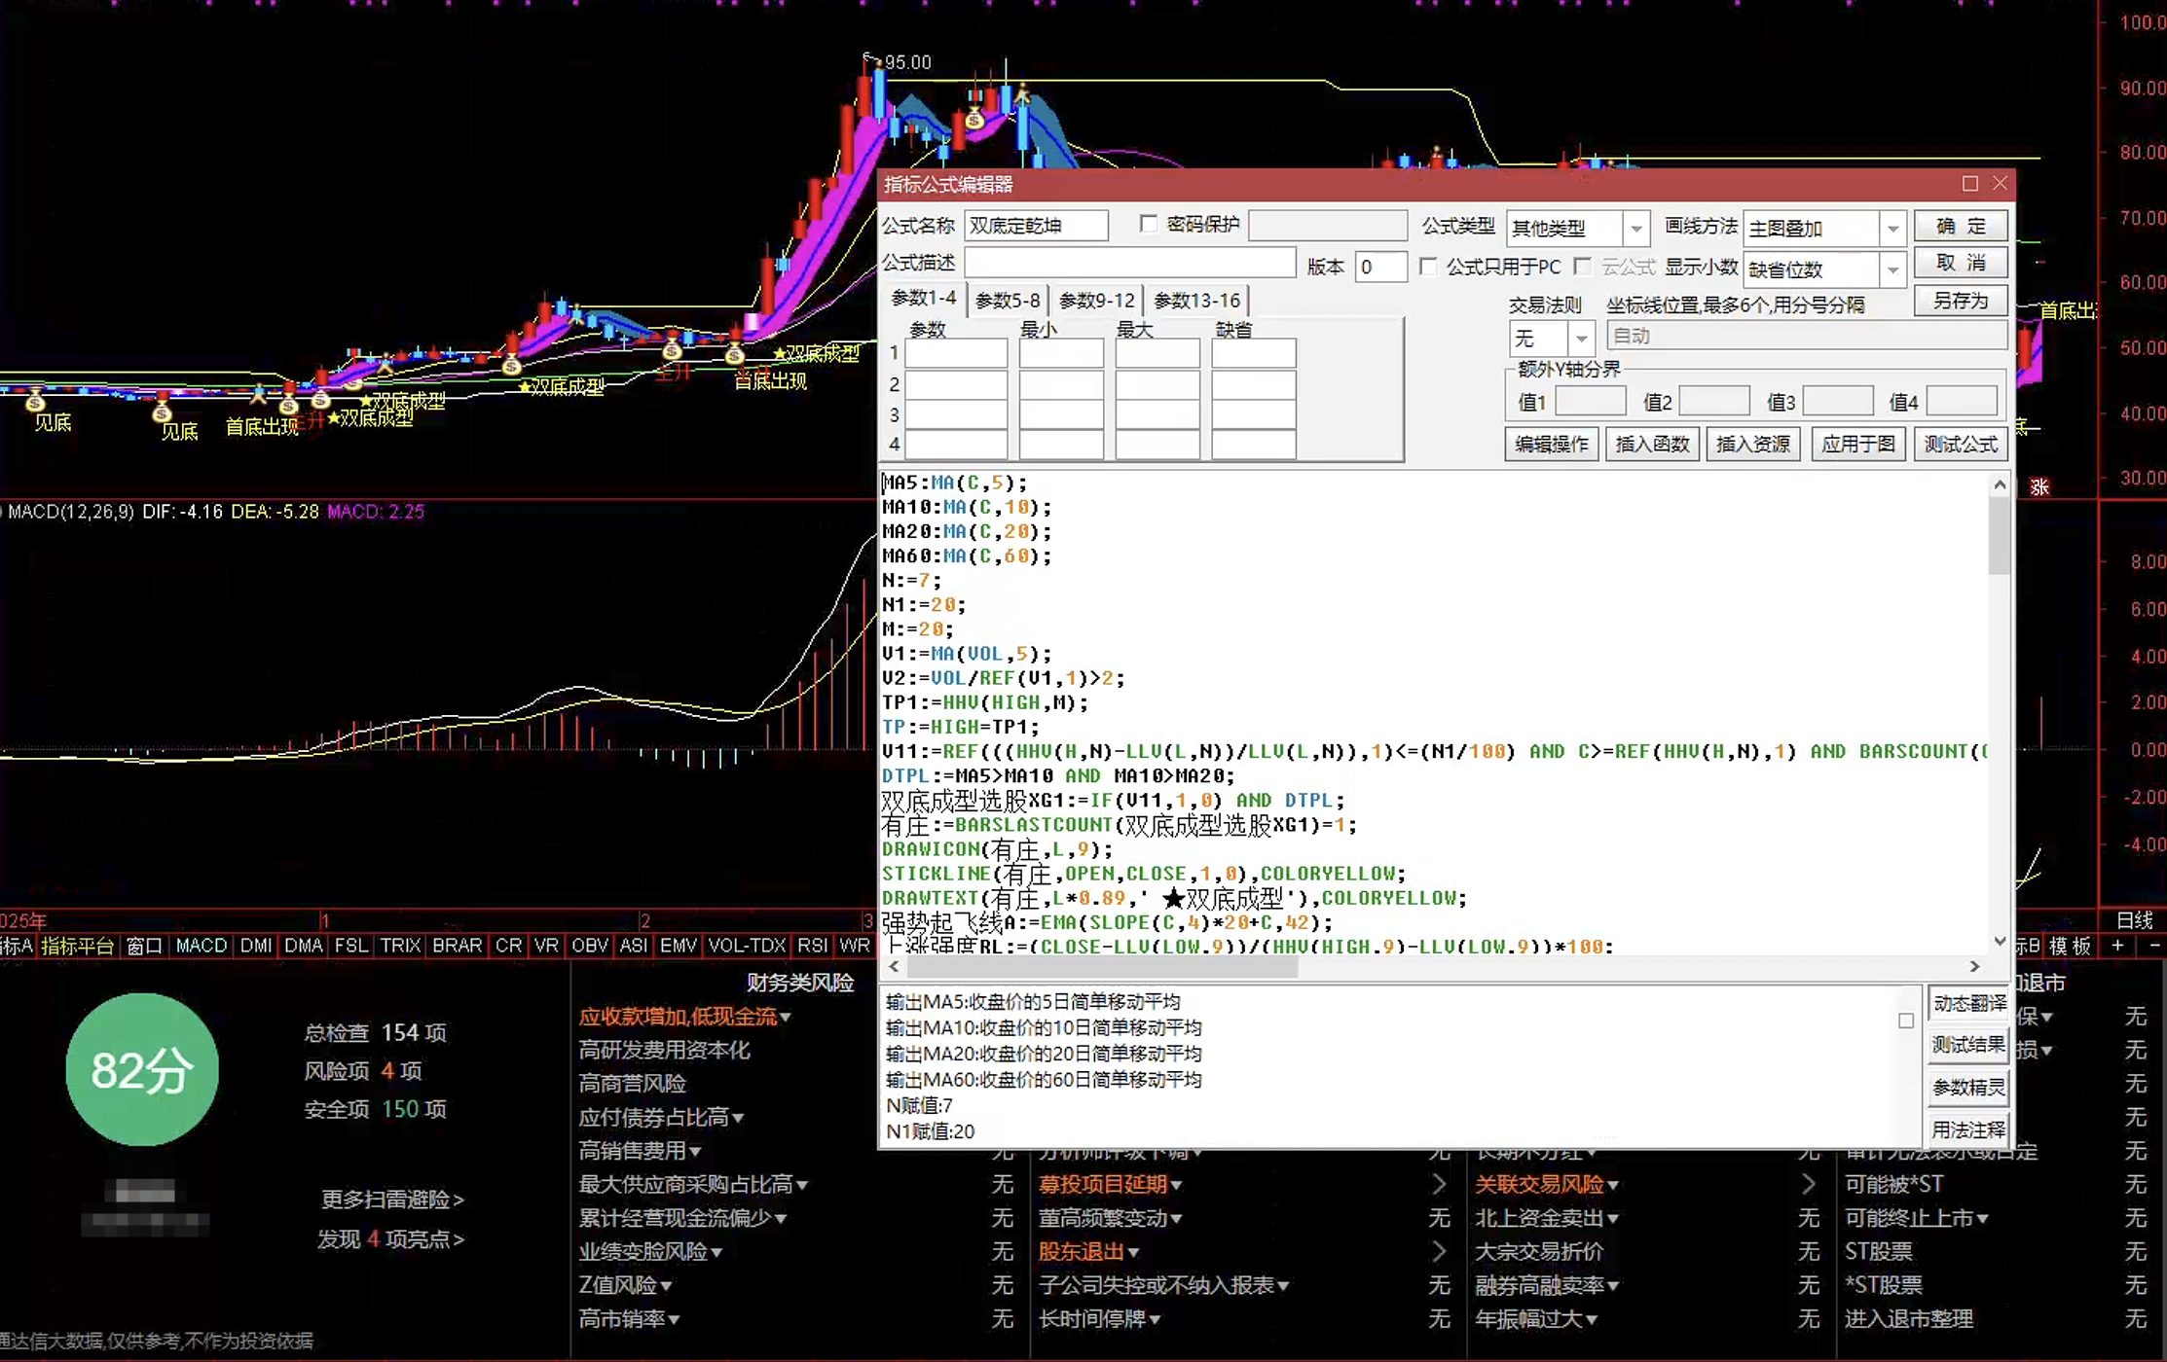The height and width of the screenshot is (1362, 2167).
Task: Toggle the 云公式 checkbox
Action: click(1583, 267)
